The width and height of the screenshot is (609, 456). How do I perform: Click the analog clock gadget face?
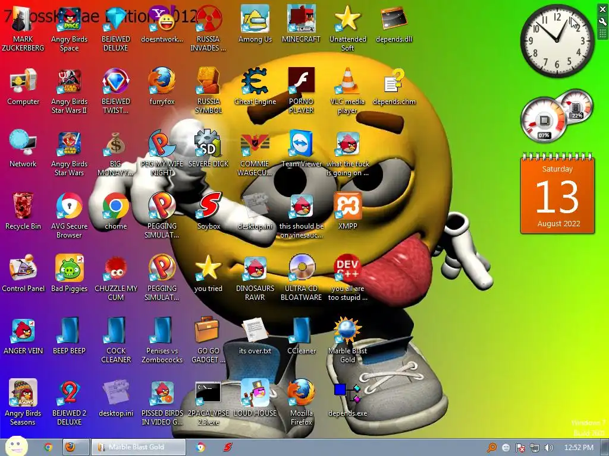(557, 41)
